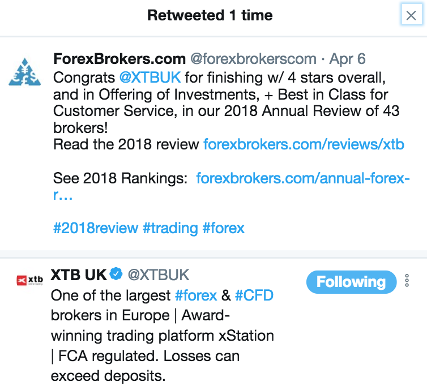Screen dimensions: 427x386
Task: Open the ForexBrokers.com profile name
Action: 119,58
